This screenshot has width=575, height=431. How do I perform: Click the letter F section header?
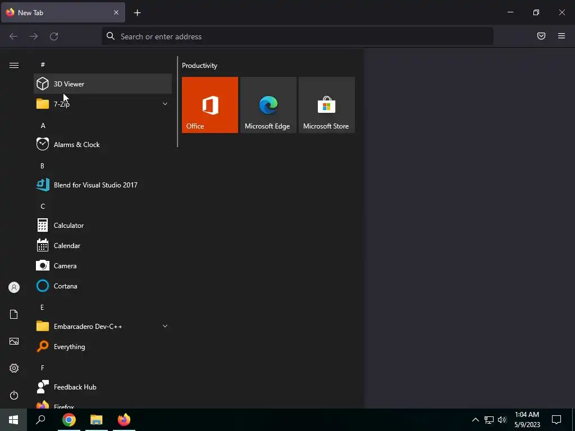pyautogui.click(x=43, y=368)
